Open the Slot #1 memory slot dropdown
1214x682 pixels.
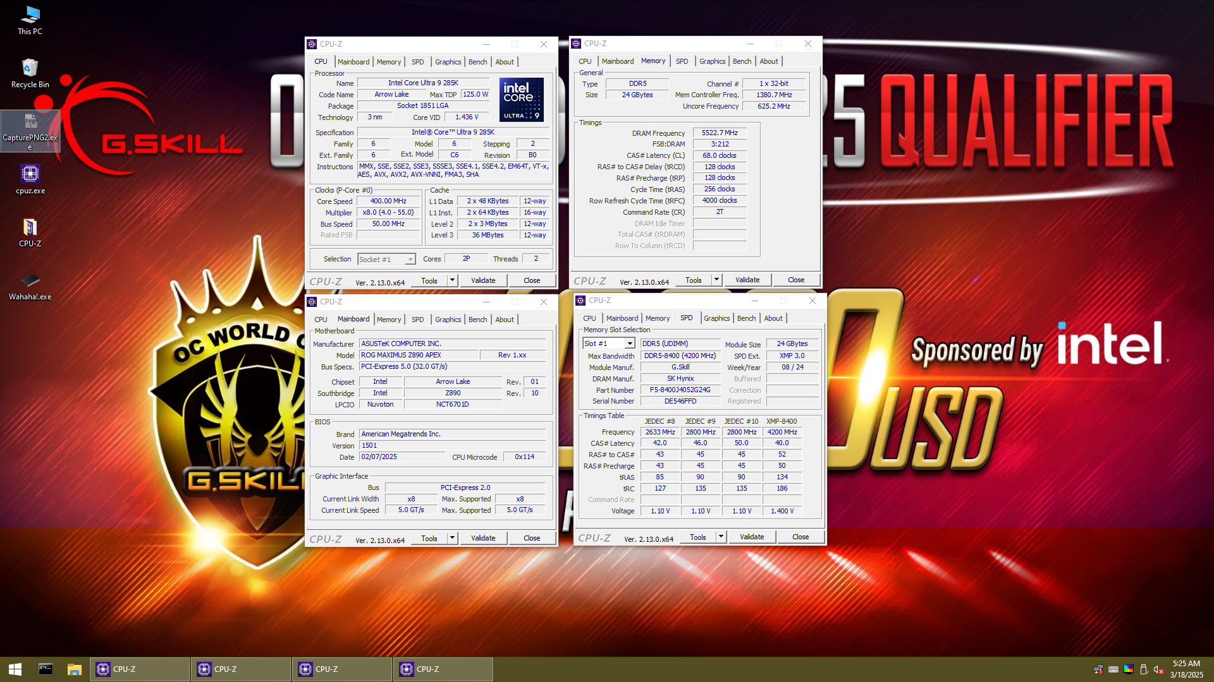coord(608,344)
